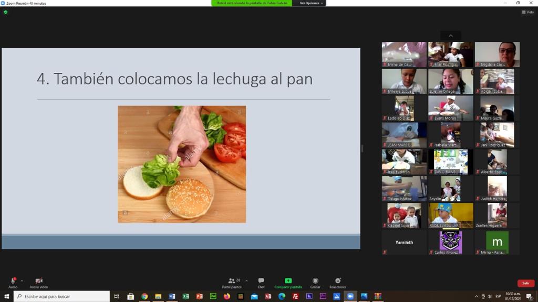Leave the meeting with the Salir button
Image resolution: width=538 pixels, height=302 pixels.
point(525,283)
